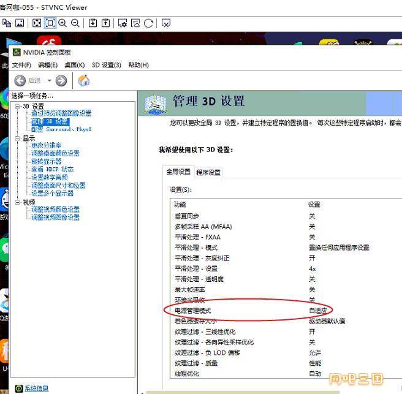402x394 pixels.
Task: Select the 纹理过滤 - 负 LOD 偏移 row
Action: coord(286,353)
